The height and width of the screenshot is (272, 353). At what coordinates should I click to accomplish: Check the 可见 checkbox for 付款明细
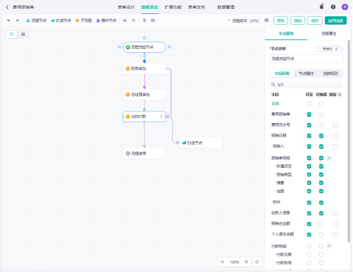(x=309, y=246)
